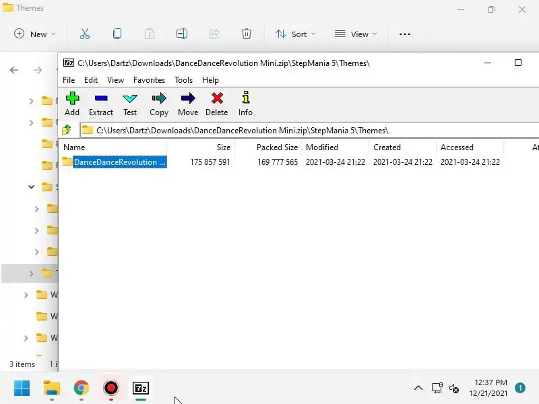Screen dimensions: 539x404
Task: Sort by the Packed Size column header
Action: coord(267,147)
